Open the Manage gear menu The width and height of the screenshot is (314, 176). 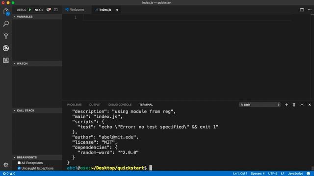(x=6, y=165)
